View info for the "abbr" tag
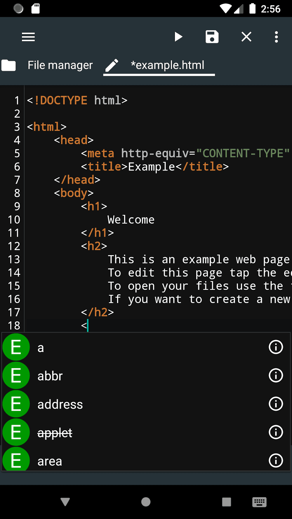Image resolution: width=292 pixels, height=519 pixels. point(276,375)
